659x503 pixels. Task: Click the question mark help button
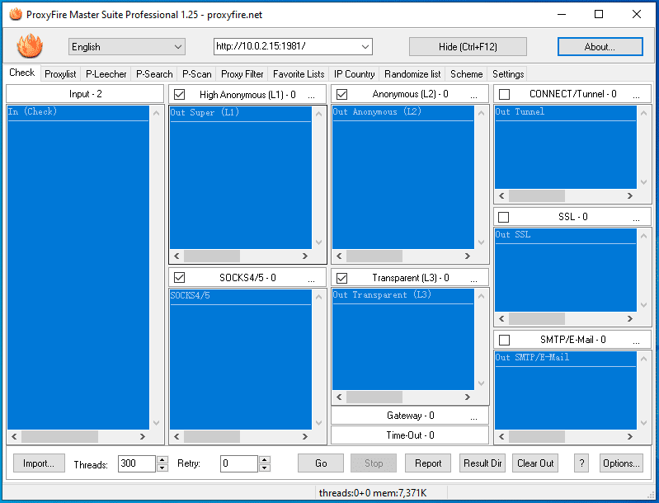tap(581, 463)
